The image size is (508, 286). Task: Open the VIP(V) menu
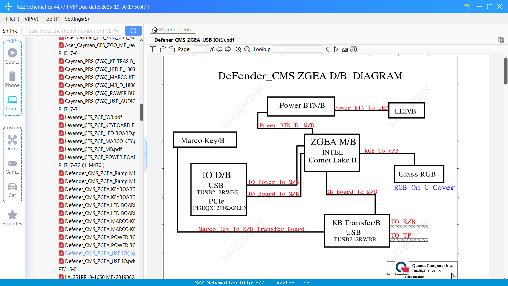pyautogui.click(x=31, y=19)
